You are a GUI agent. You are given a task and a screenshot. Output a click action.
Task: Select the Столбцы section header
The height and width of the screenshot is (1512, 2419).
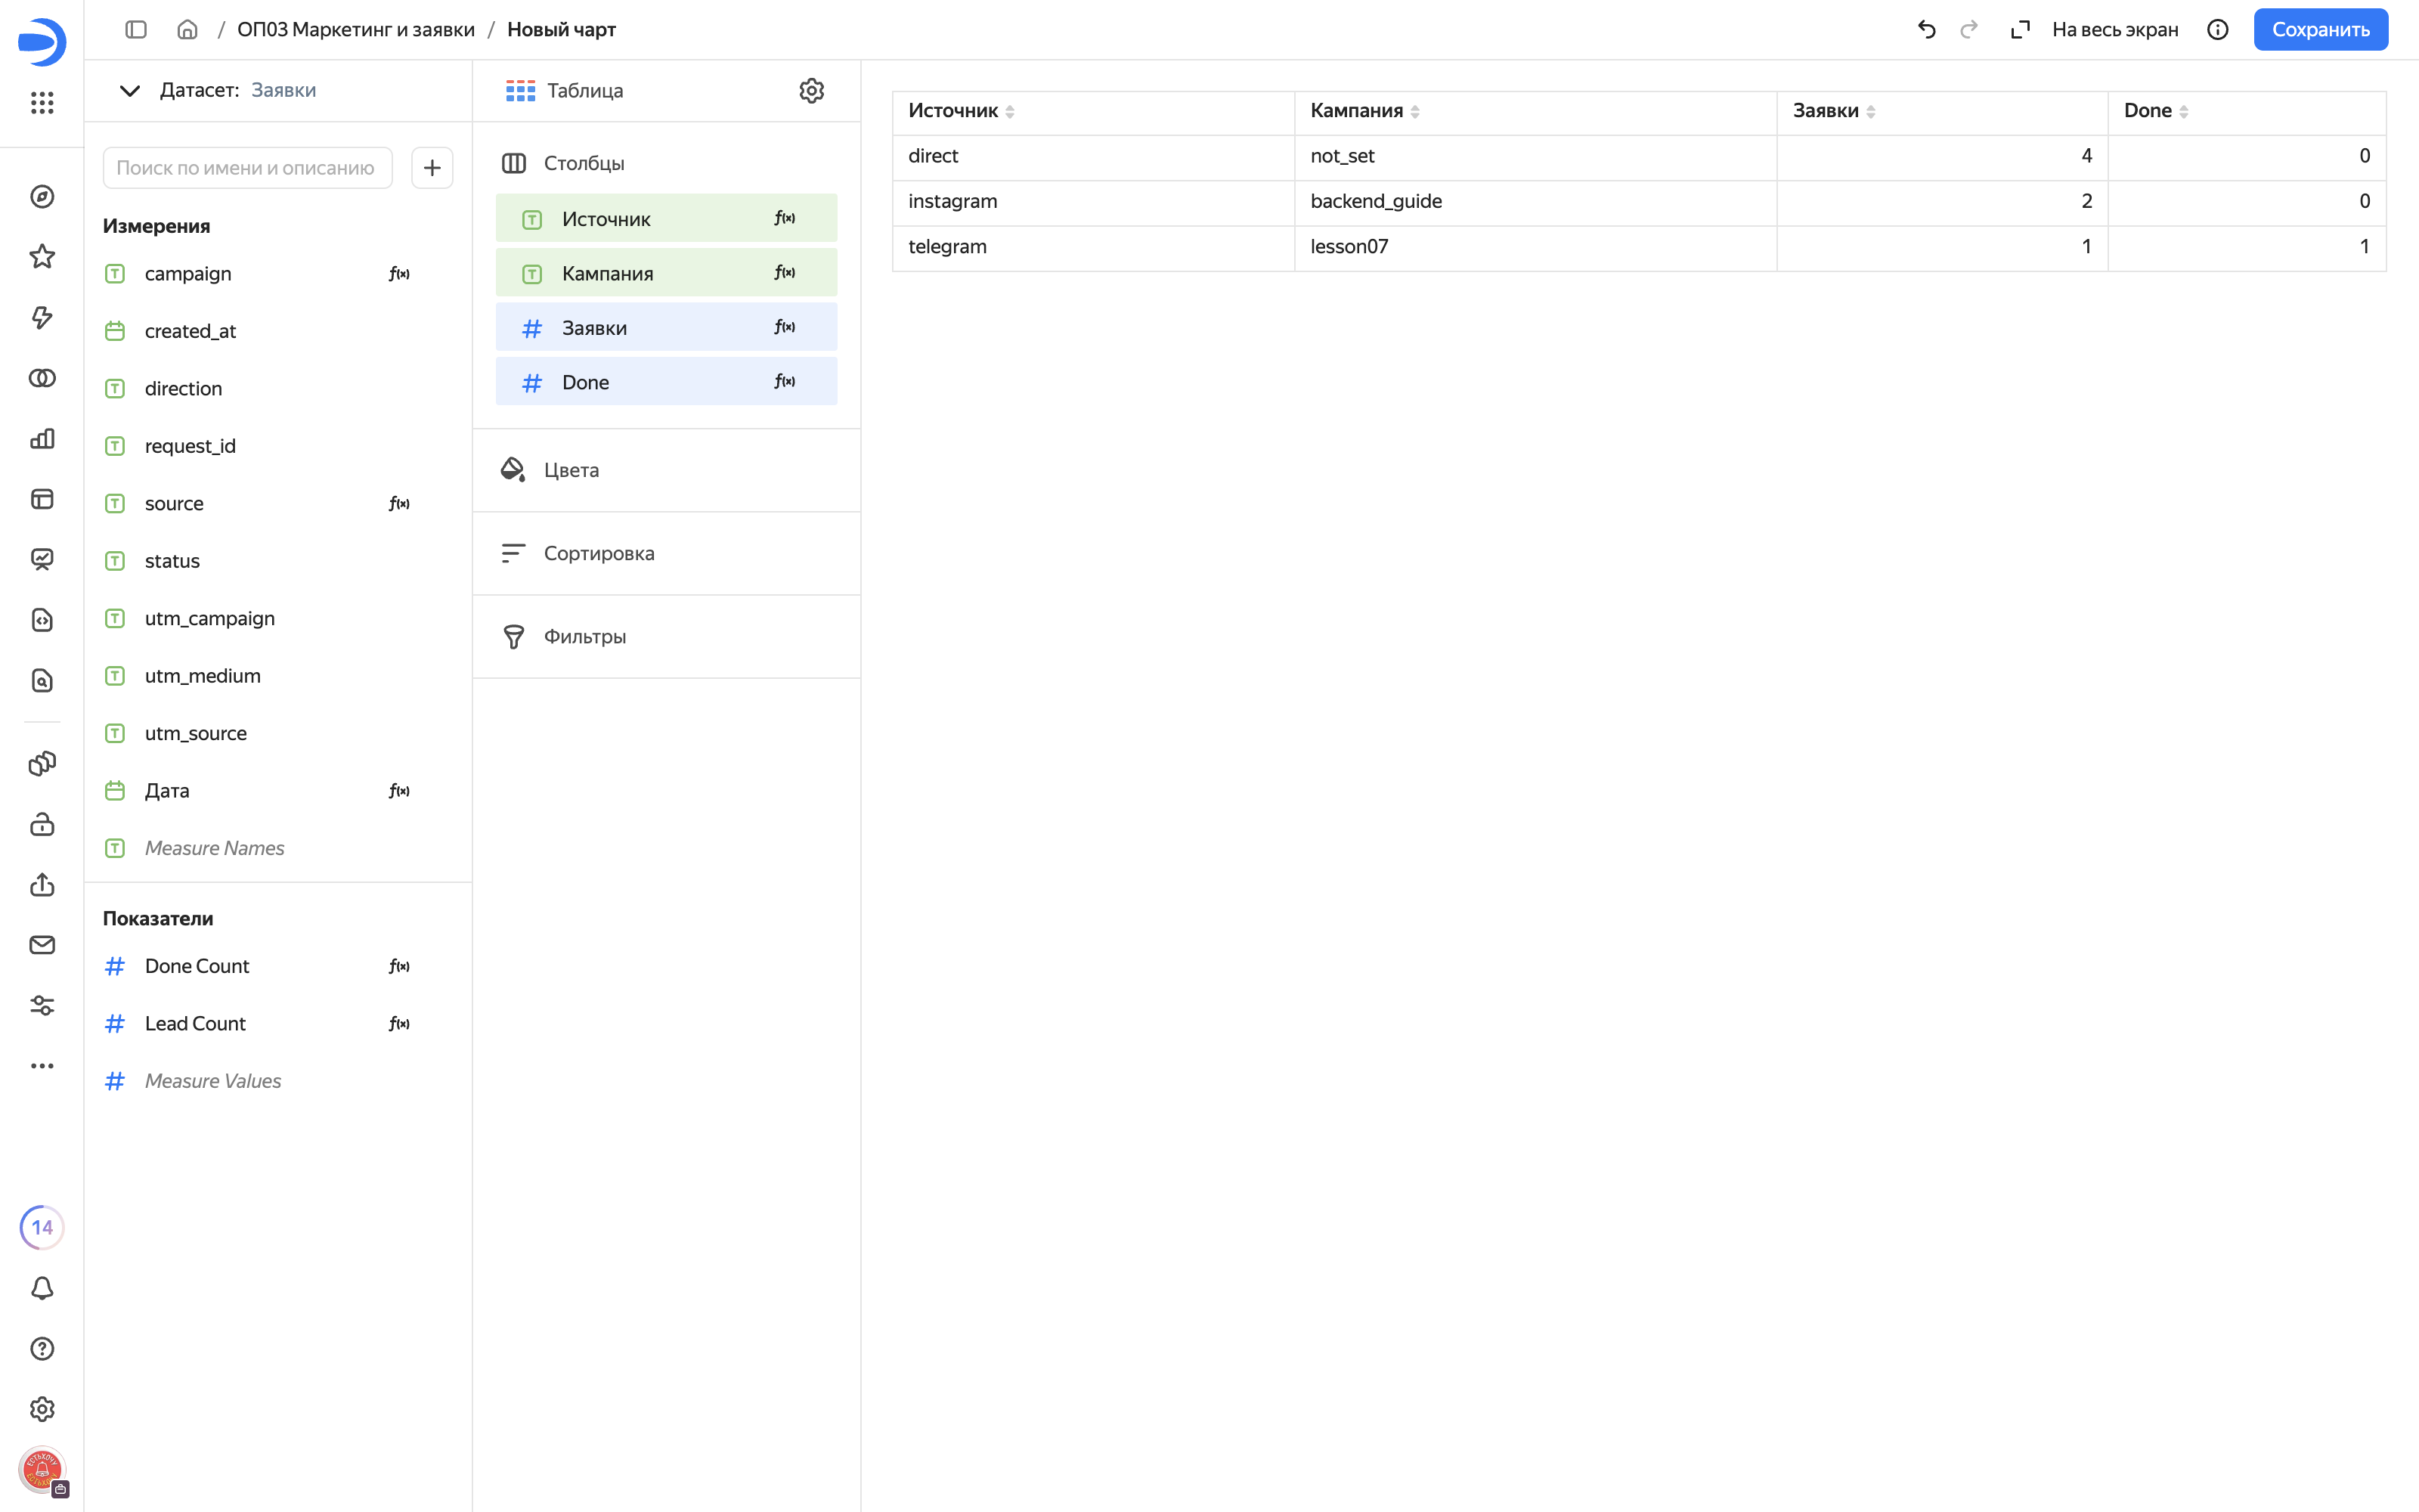click(584, 163)
